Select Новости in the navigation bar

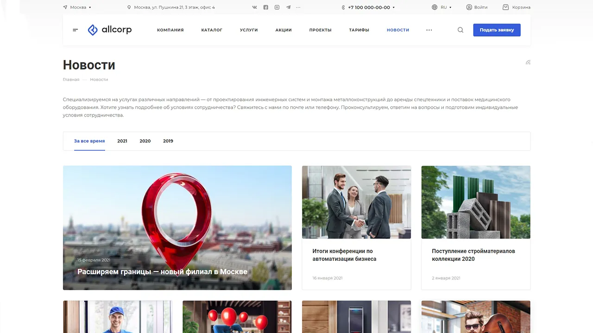[398, 30]
